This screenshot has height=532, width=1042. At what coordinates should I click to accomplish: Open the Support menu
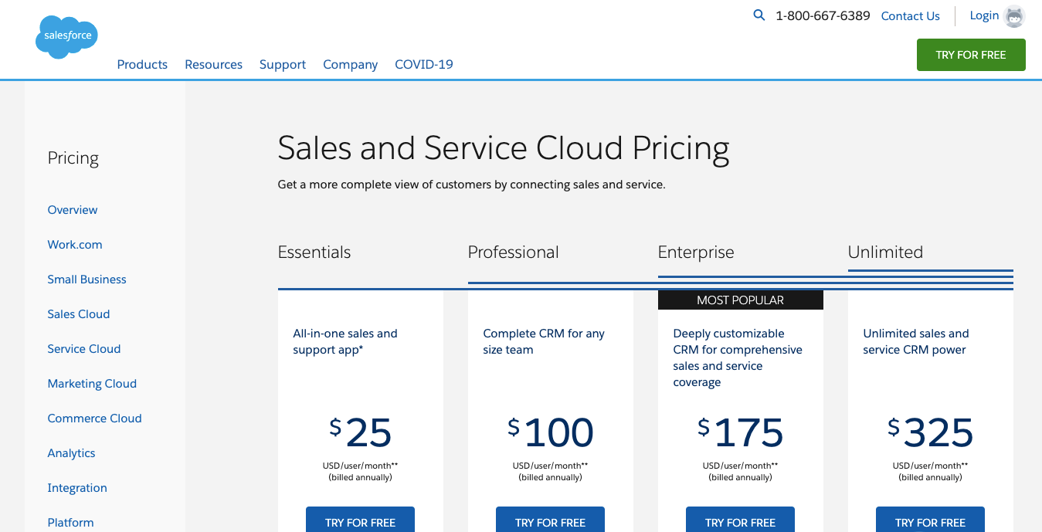(283, 65)
